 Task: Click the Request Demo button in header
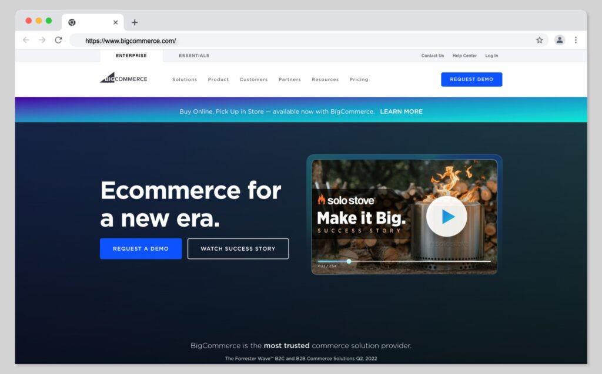471,79
